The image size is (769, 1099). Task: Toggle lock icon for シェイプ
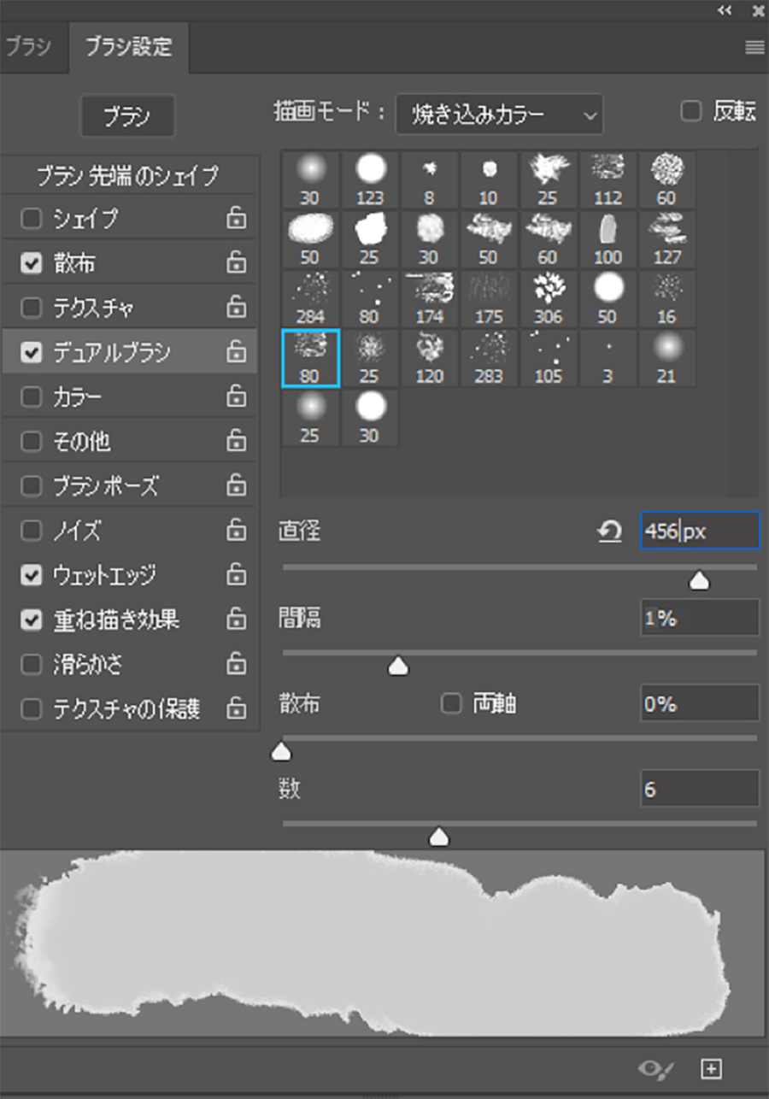click(x=236, y=219)
